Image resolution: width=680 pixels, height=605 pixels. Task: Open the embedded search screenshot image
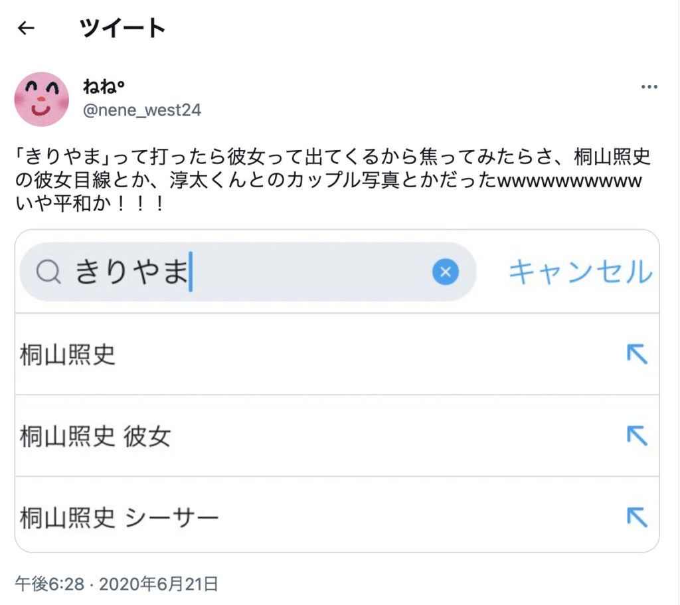click(337, 390)
